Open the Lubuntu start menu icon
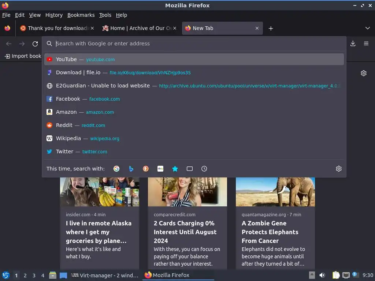The image size is (375, 281). tap(6, 275)
